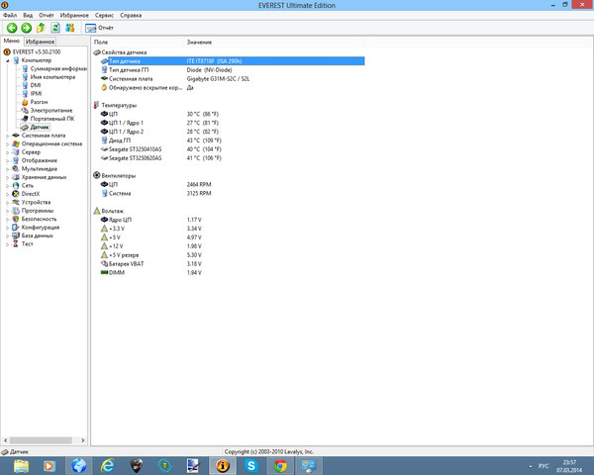Click the РУС language indicator in tray
This screenshot has width=594, height=475.
pyautogui.click(x=544, y=466)
